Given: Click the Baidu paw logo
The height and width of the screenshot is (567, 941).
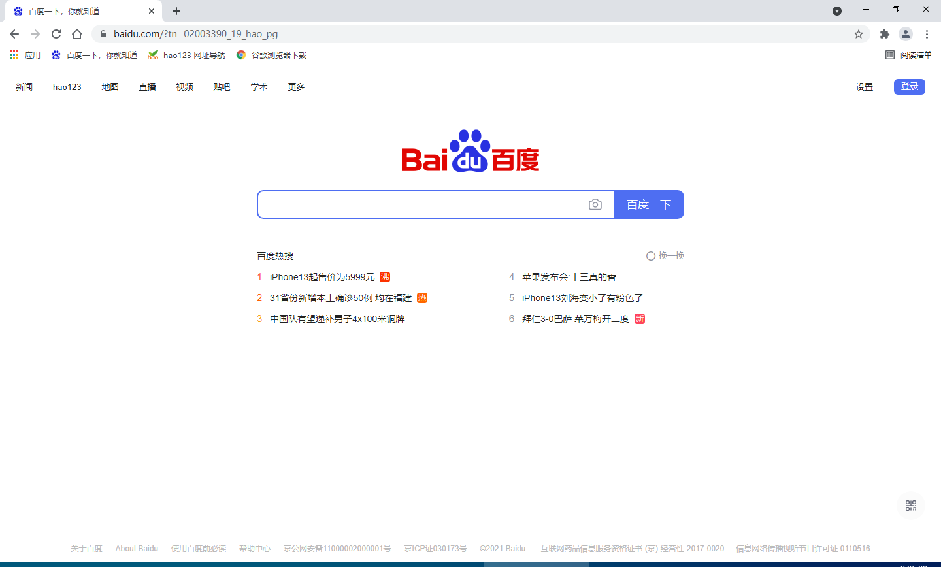Looking at the screenshot, I should click(x=470, y=151).
